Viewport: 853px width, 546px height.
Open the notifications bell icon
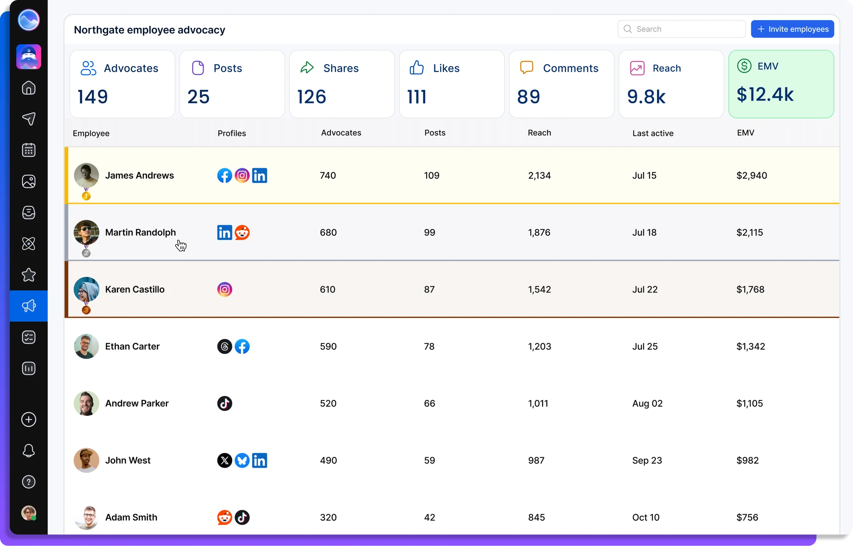point(29,451)
